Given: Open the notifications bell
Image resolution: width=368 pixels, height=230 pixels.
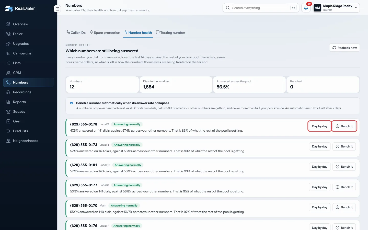Looking at the screenshot, I should (306, 8).
